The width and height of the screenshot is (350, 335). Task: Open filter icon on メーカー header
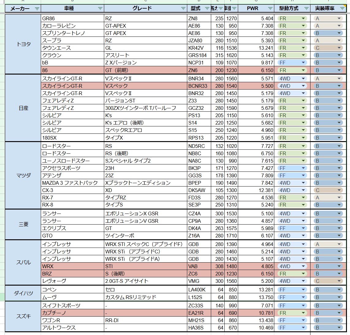click(37, 9)
